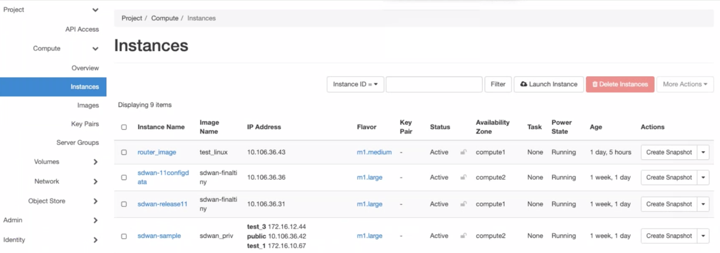Click the Launch Instance button
This screenshot has width=720, height=253.
[549, 84]
